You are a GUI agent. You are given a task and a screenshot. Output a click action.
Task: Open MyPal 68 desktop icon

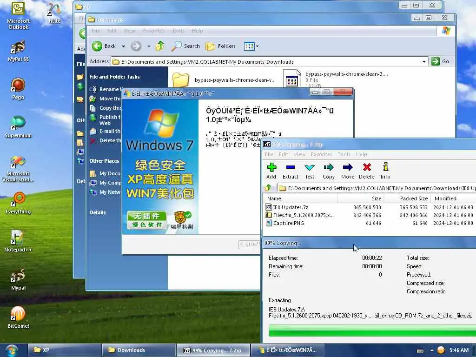[x=18, y=51]
